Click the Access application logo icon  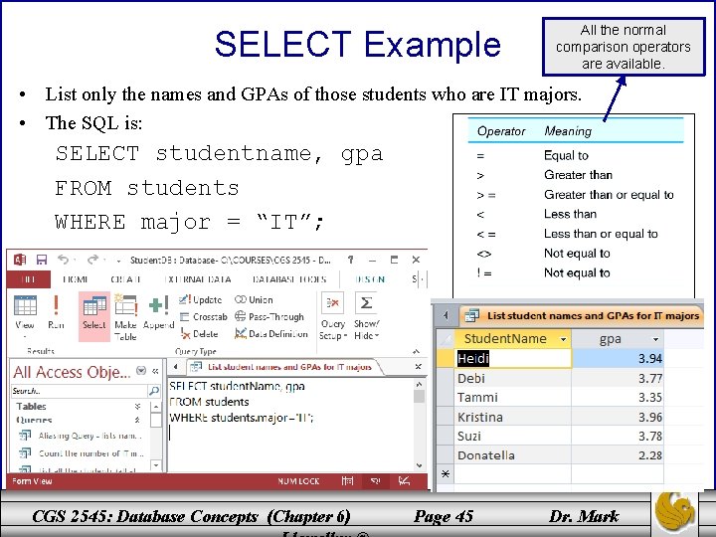coord(20,260)
